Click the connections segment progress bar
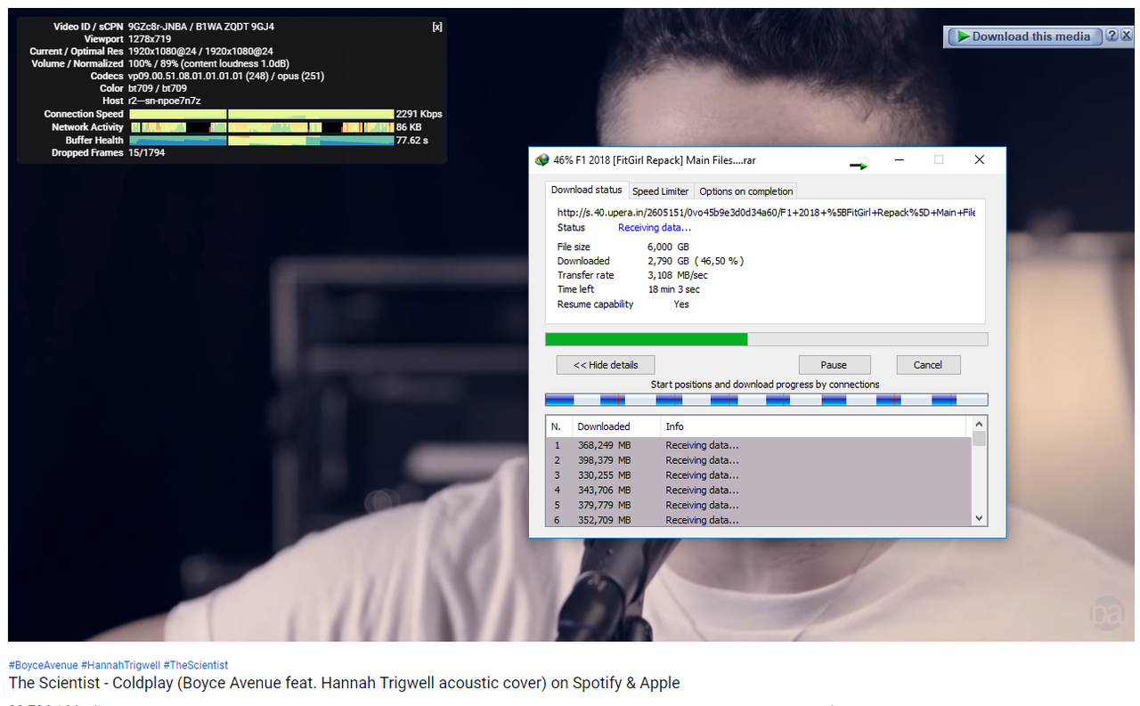The height and width of the screenshot is (706, 1140). [x=766, y=401]
